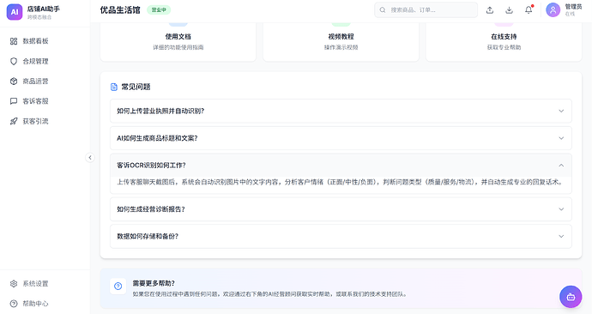Click the question mark icon beside 需要更多帮助
Image resolution: width=592 pixels, height=314 pixels.
tap(118, 286)
